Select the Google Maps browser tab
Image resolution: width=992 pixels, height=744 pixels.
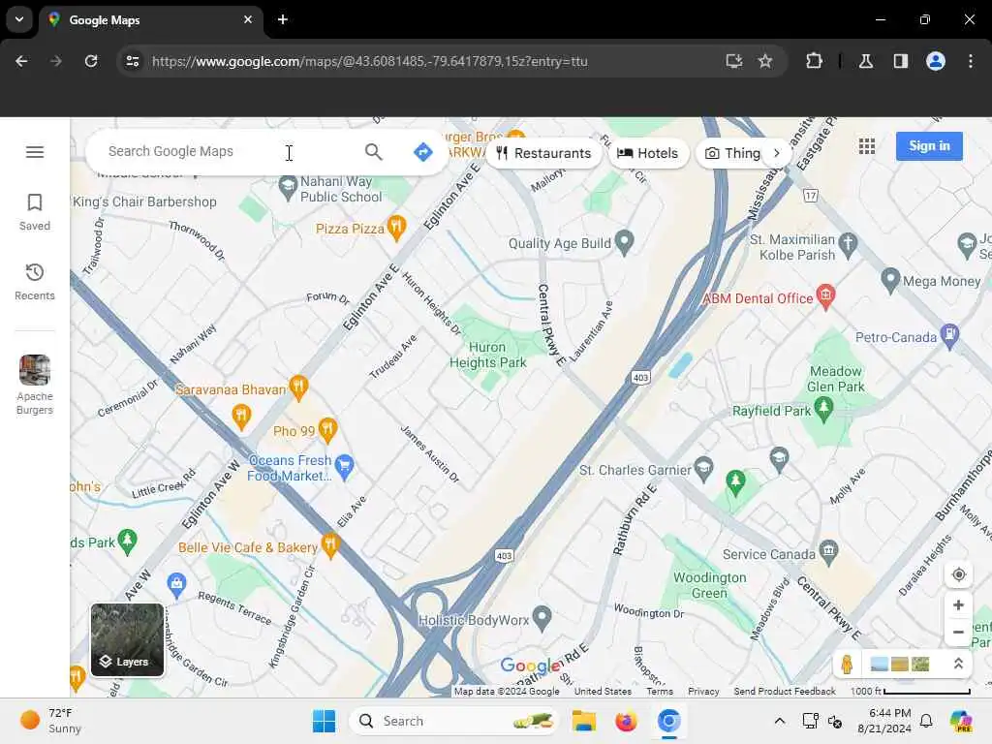pyautogui.click(x=150, y=19)
